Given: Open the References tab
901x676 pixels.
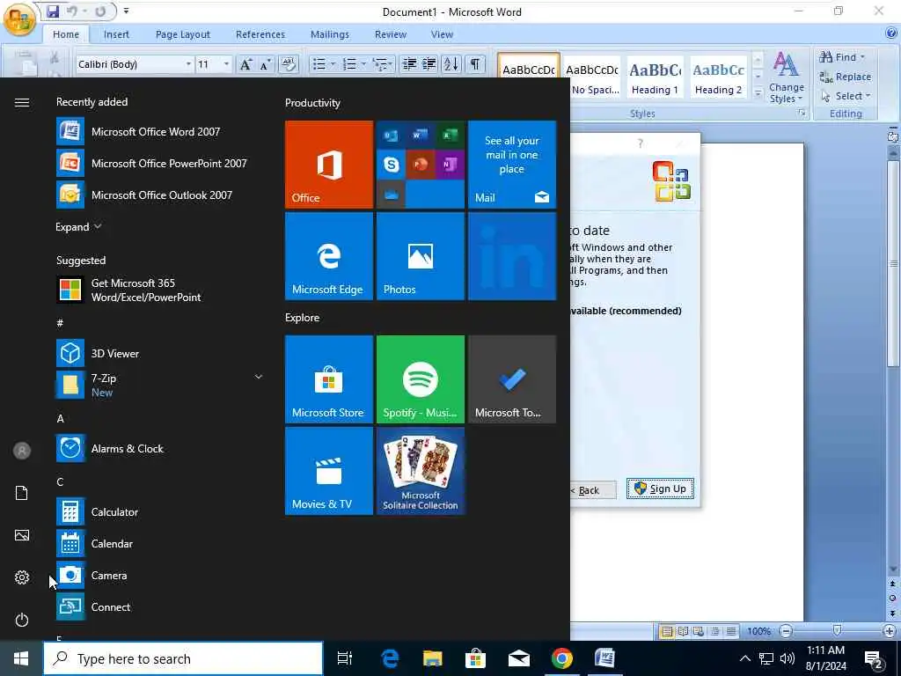Looking at the screenshot, I should pos(260,34).
